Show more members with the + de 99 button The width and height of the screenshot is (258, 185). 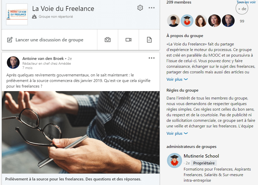click(242, 9)
